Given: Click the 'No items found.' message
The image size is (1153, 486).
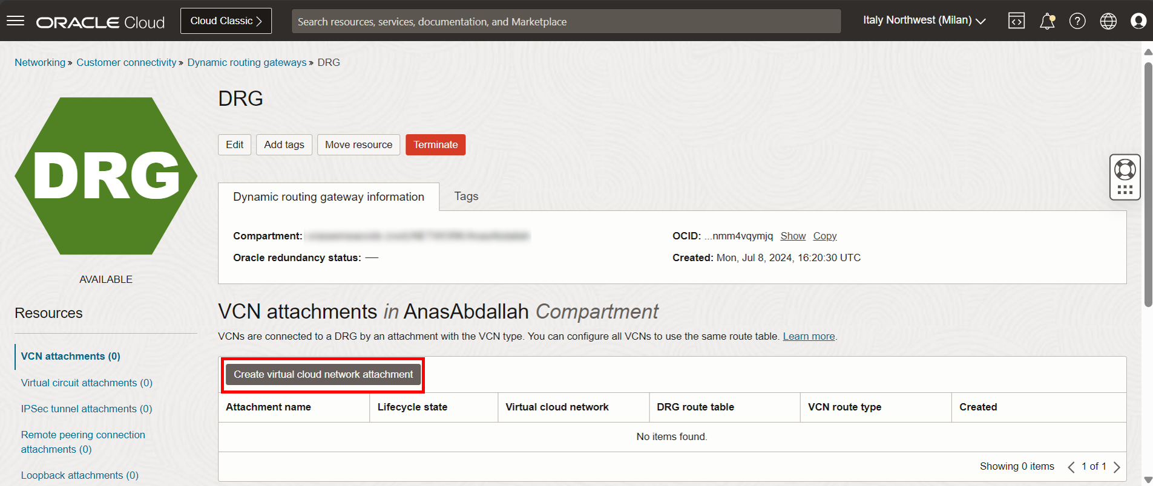Looking at the screenshot, I should click(672, 436).
